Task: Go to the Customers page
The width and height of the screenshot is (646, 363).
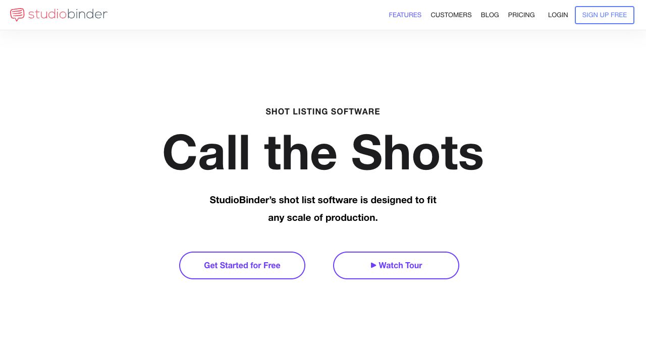Action: [451, 15]
